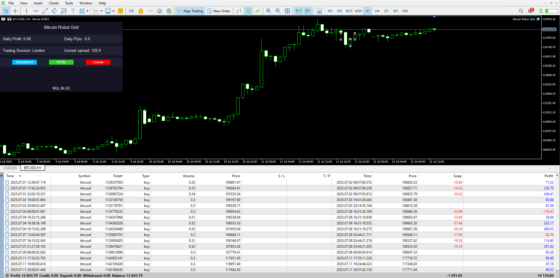Screen dimensions: 560x278
Task: Expand the summary row with plus icon
Action: [x=7, y=275]
